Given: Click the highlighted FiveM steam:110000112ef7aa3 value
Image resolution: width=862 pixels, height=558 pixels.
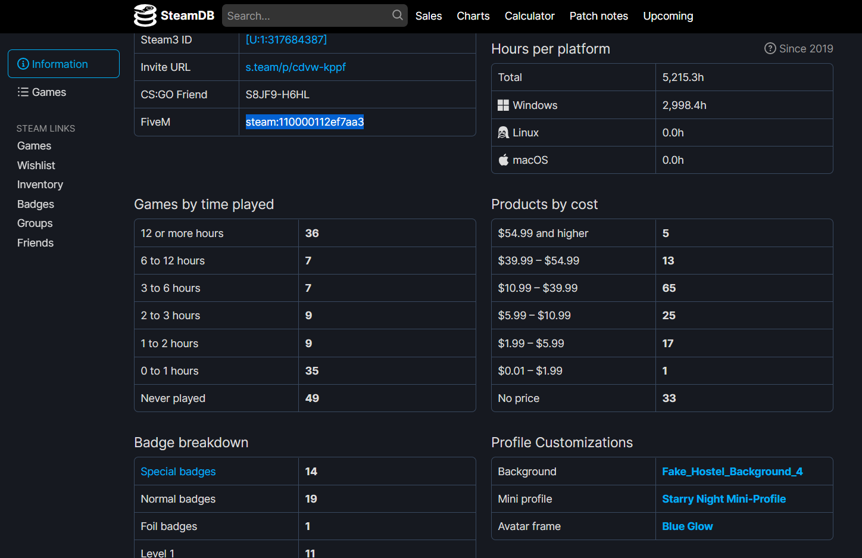Looking at the screenshot, I should (305, 122).
